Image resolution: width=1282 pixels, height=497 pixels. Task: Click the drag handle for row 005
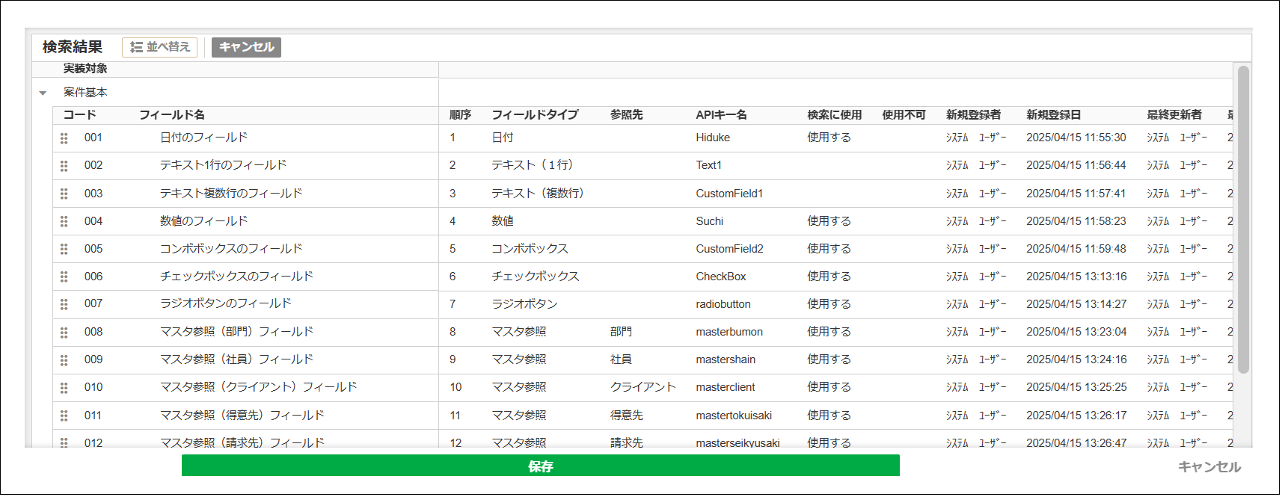[x=64, y=250]
